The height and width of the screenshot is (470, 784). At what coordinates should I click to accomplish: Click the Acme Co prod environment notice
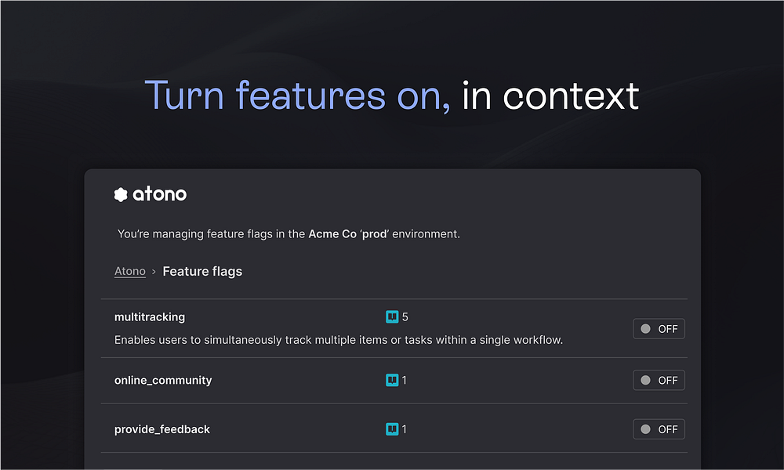click(289, 234)
